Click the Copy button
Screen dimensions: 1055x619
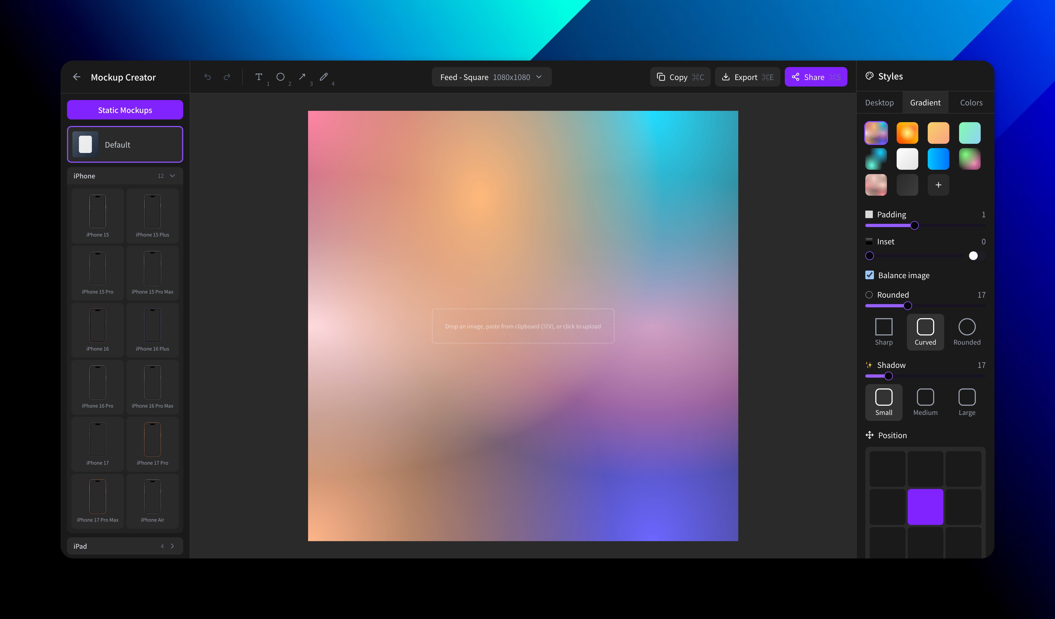pyautogui.click(x=680, y=77)
